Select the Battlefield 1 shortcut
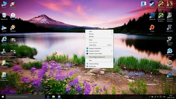 coord(170,4)
